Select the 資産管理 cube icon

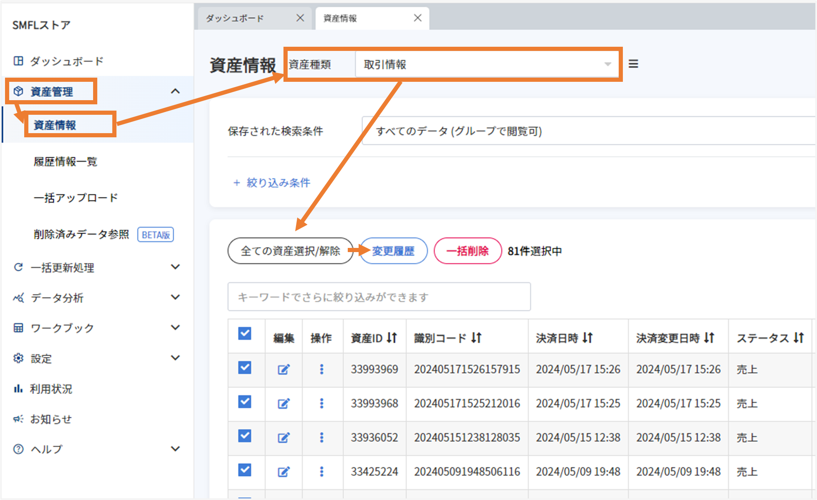18,91
